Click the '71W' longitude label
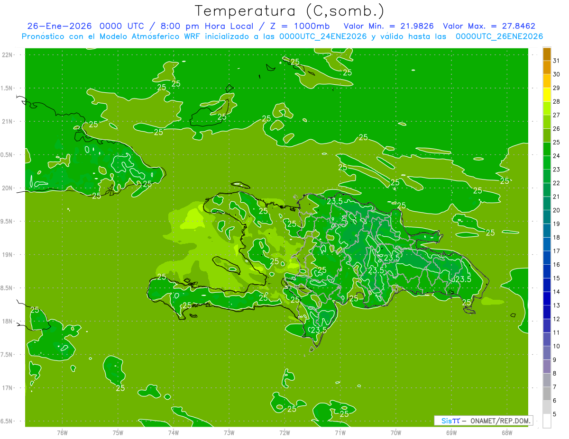Image resolution: width=569 pixels, height=439 pixels. 340,432
